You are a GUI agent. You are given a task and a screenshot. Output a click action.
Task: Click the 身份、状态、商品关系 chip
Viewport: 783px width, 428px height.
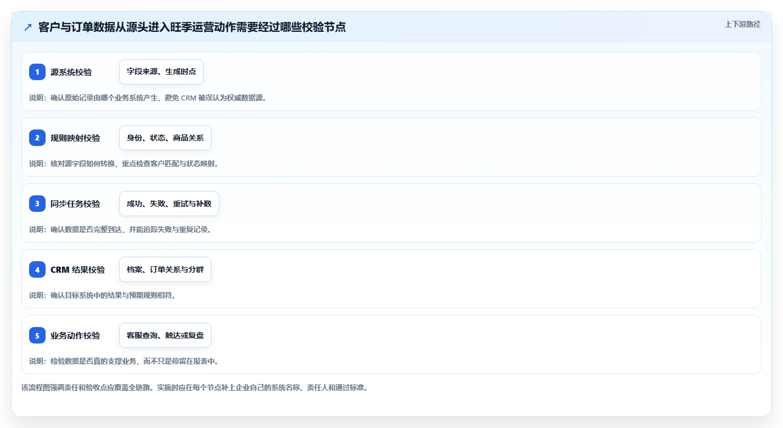coord(165,138)
